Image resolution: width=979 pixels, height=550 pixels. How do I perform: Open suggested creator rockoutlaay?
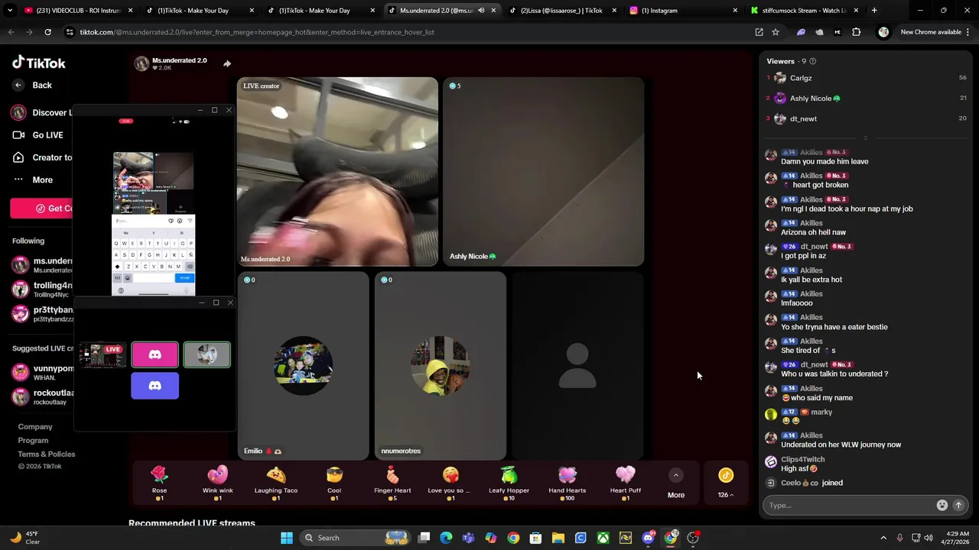coord(43,396)
